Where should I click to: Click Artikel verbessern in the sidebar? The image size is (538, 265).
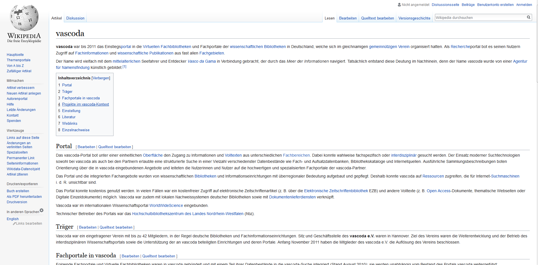click(x=21, y=88)
